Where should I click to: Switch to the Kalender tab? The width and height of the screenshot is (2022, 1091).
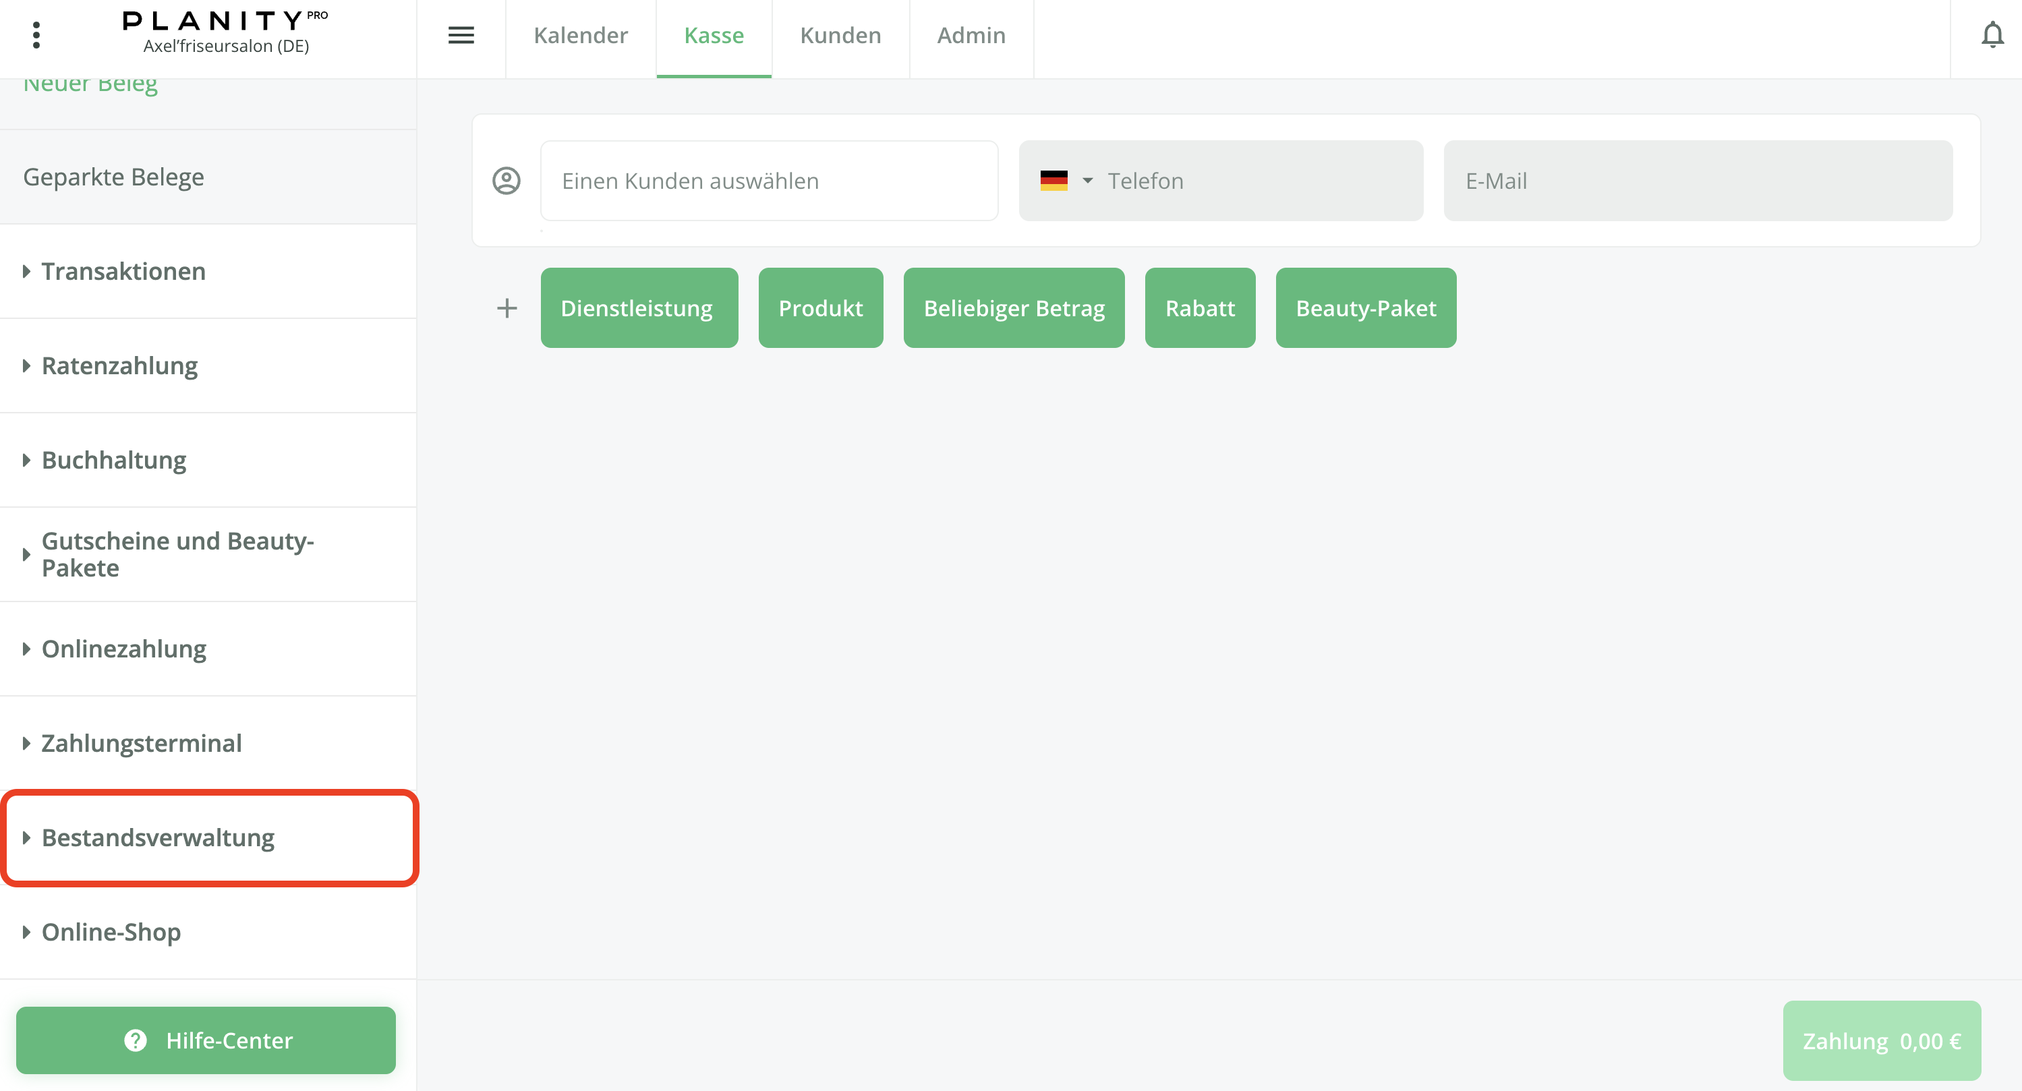click(580, 35)
